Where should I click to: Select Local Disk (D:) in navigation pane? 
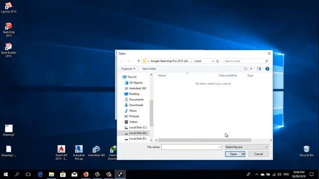[x=138, y=133]
